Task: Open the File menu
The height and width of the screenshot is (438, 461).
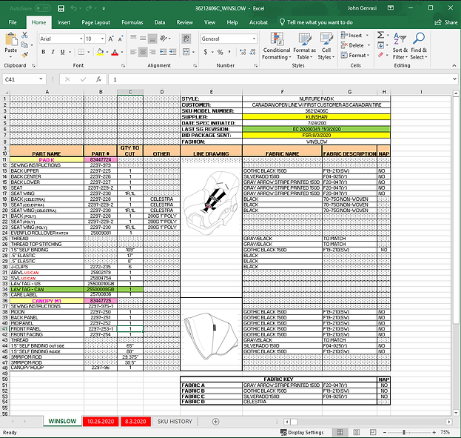Action: 13,22
